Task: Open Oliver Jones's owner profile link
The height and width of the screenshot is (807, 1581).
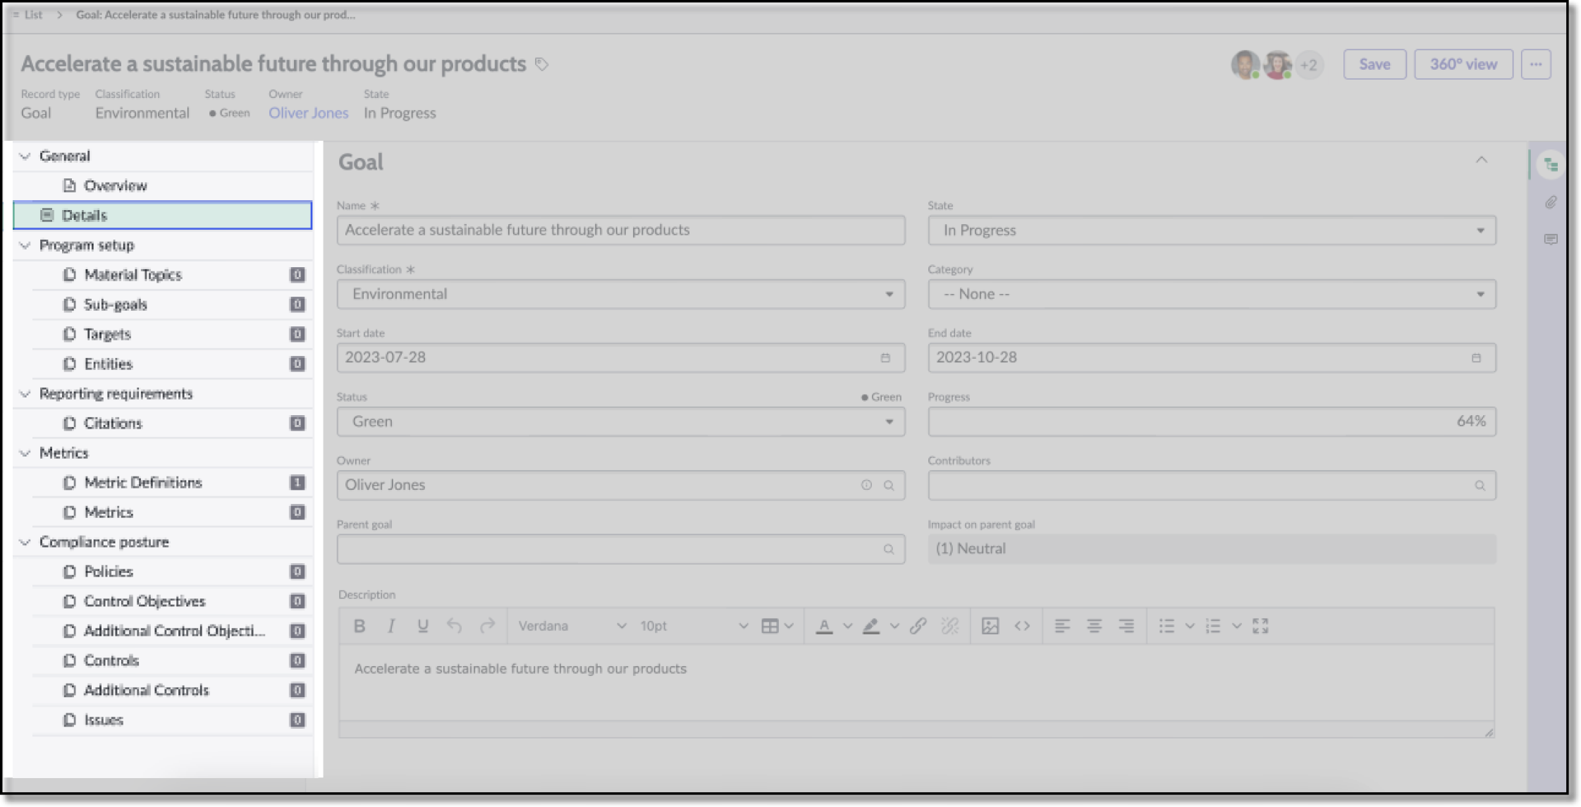Action: point(308,113)
